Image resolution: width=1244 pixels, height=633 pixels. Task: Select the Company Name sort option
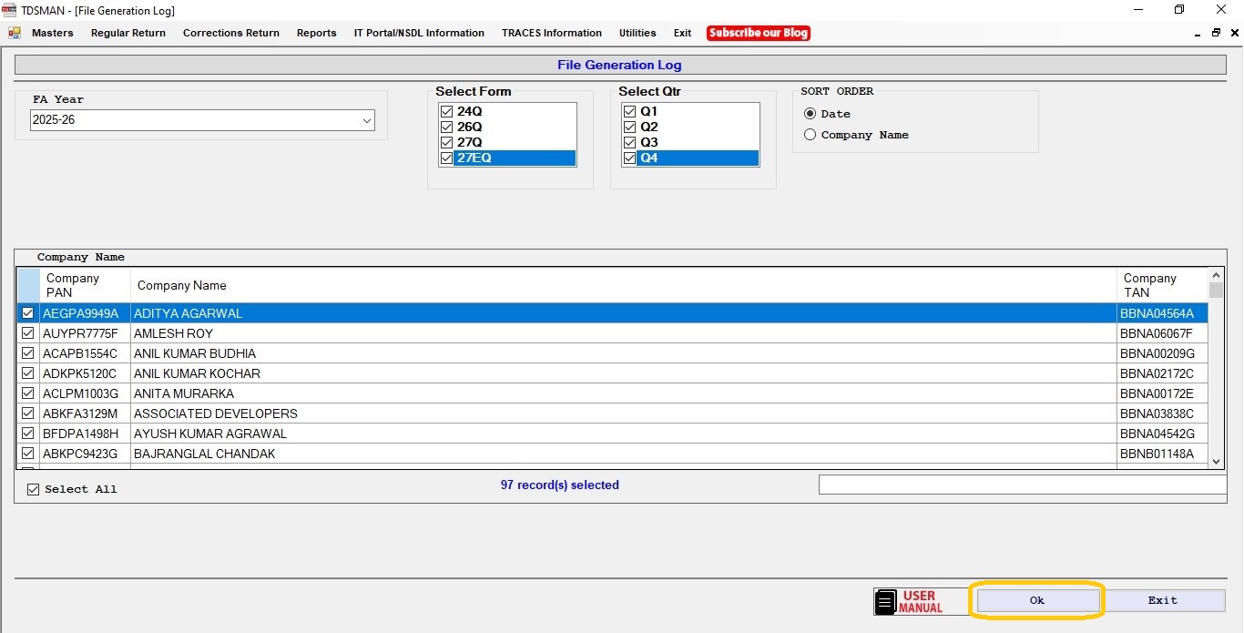coord(810,135)
